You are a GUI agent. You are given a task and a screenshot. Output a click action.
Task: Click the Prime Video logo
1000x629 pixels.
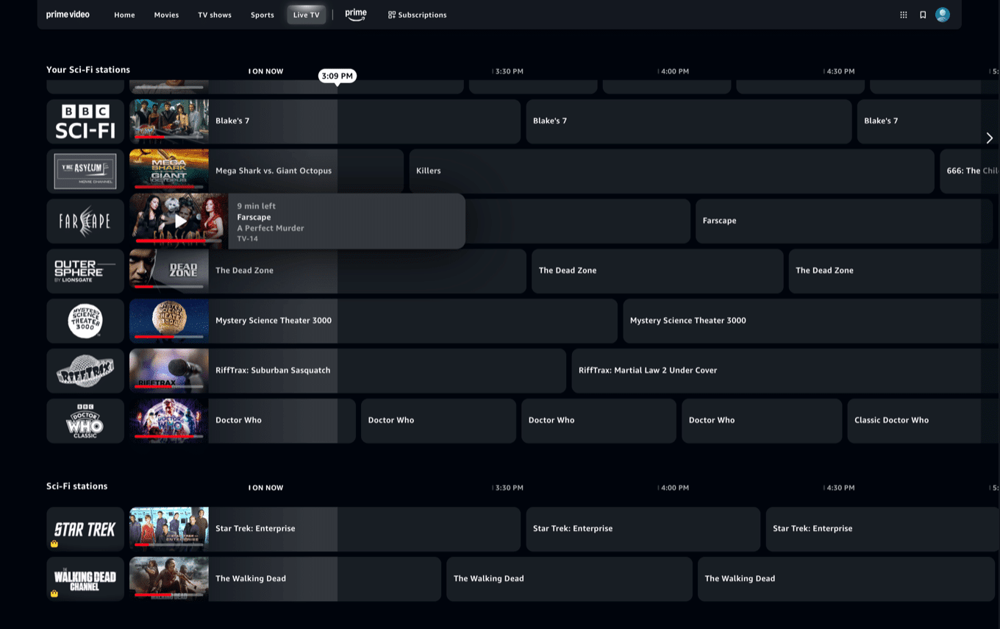click(x=68, y=15)
